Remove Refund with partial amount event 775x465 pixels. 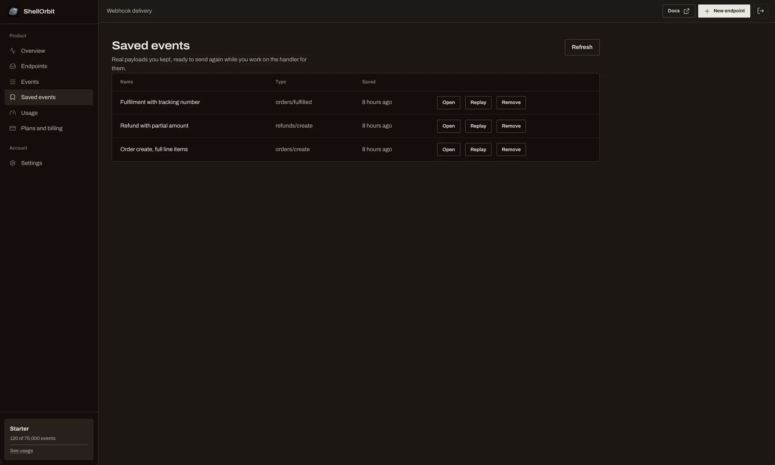[511, 126]
